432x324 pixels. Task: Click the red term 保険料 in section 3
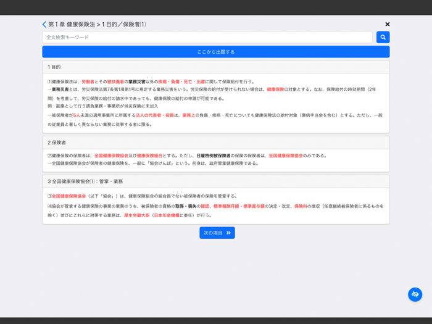(x=301, y=206)
